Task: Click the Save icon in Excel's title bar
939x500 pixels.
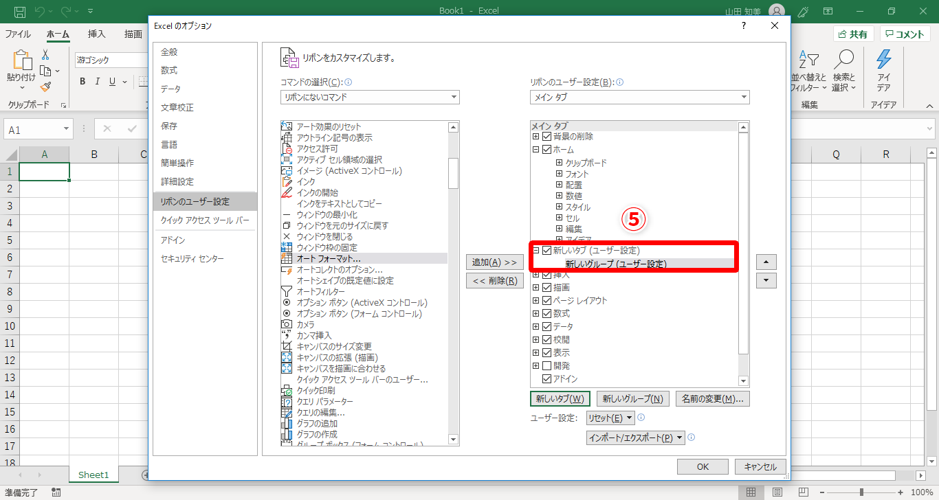Action: [20, 12]
